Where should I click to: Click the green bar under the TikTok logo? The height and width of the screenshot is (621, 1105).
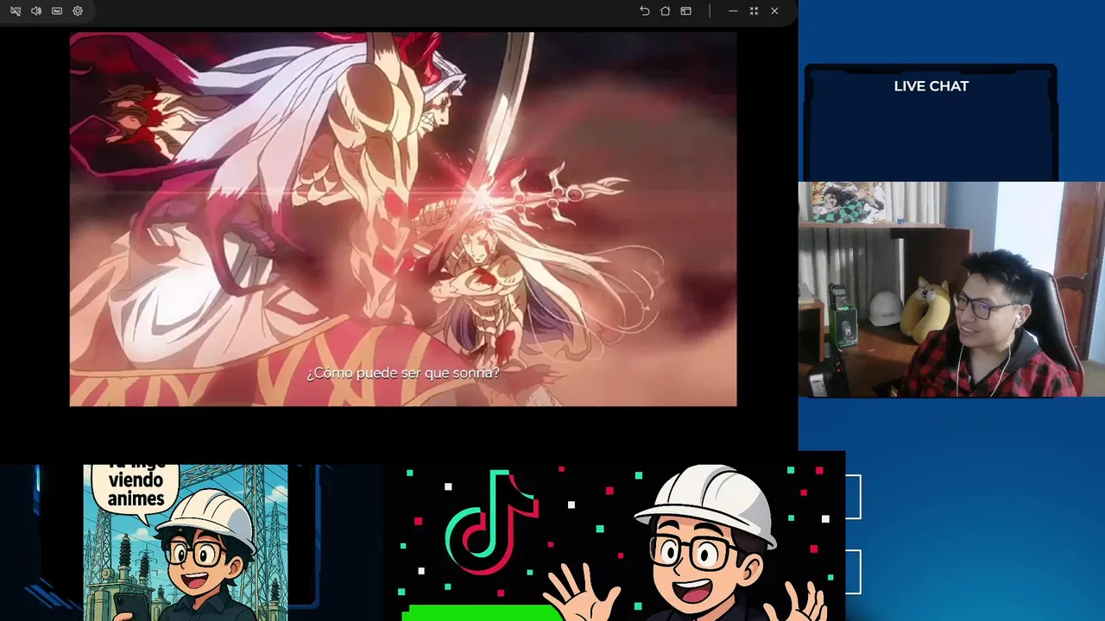[483, 612]
